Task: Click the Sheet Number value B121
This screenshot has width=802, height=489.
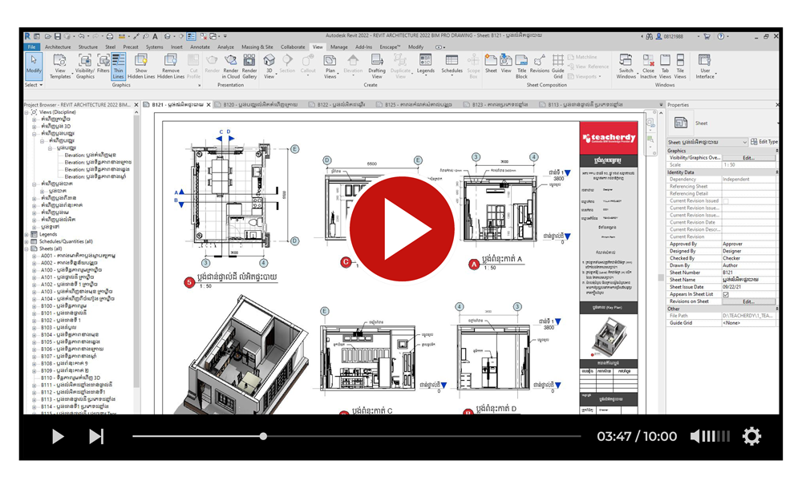Action: 749,273
